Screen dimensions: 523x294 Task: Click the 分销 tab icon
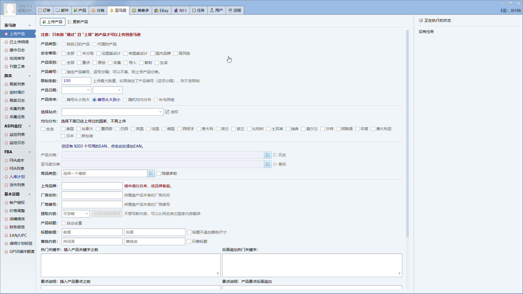coord(93,10)
